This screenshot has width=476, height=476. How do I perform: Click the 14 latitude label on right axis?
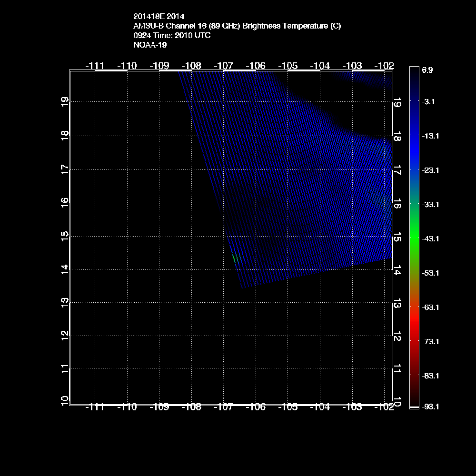pyautogui.click(x=398, y=271)
